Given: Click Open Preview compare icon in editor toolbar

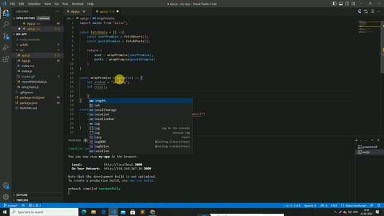Looking at the screenshot, I should 366,11.
